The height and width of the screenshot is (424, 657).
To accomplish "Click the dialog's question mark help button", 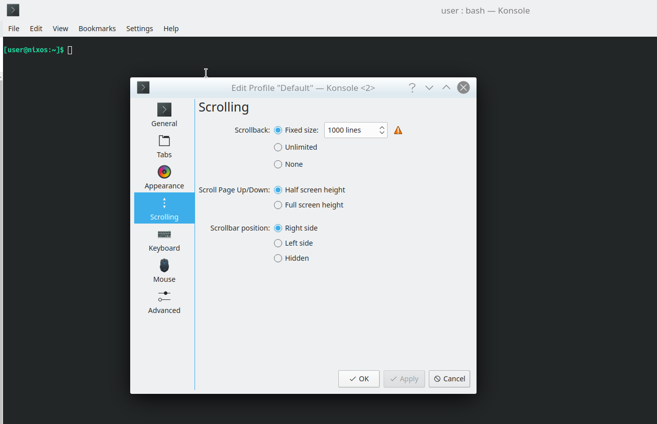I will [412, 88].
